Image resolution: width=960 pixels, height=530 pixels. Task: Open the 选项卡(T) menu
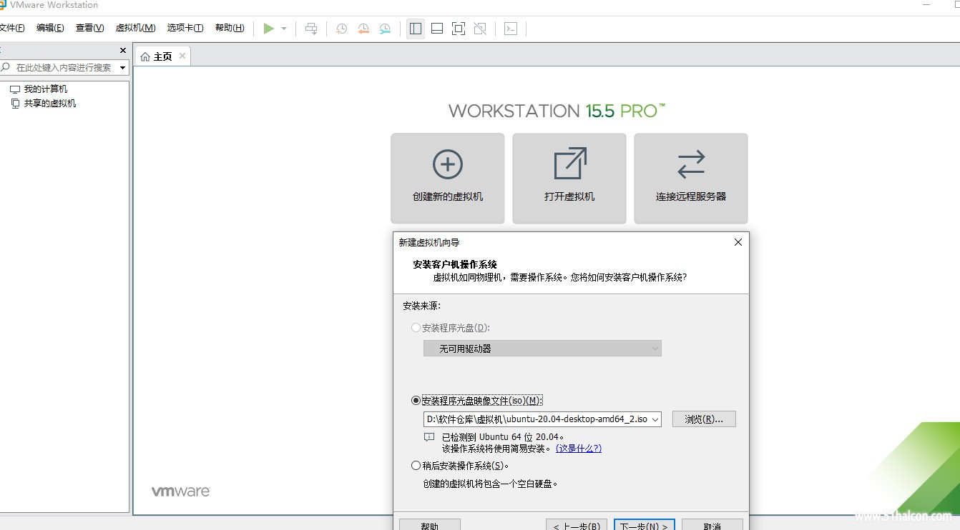(185, 28)
